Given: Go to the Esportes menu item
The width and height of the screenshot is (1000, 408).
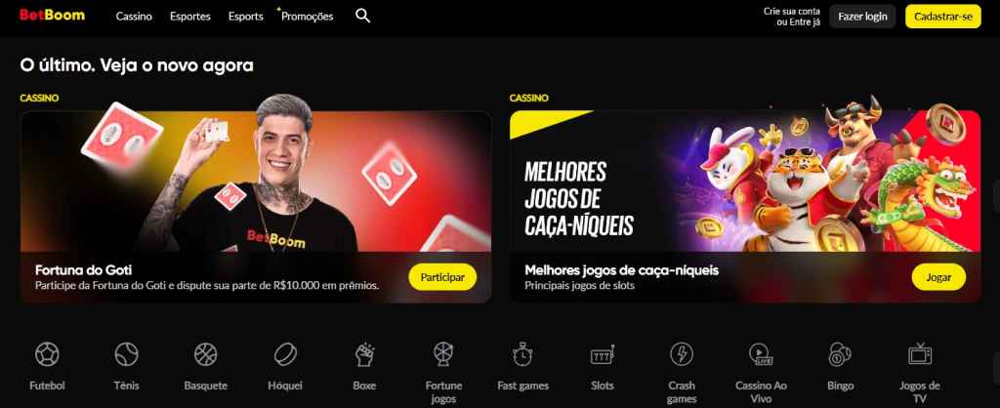Looking at the screenshot, I should 190,17.
